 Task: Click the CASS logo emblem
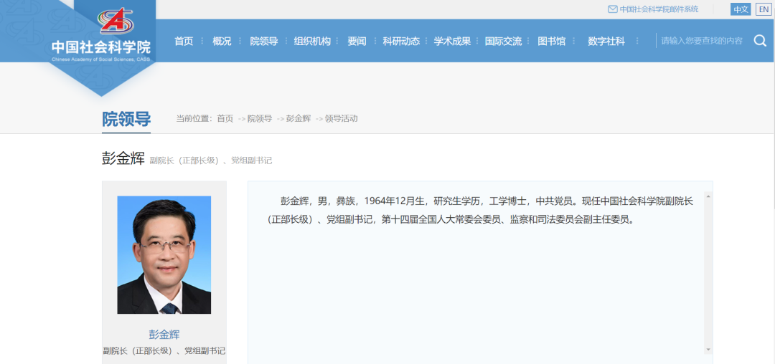pyautogui.click(x=116, y=21)
